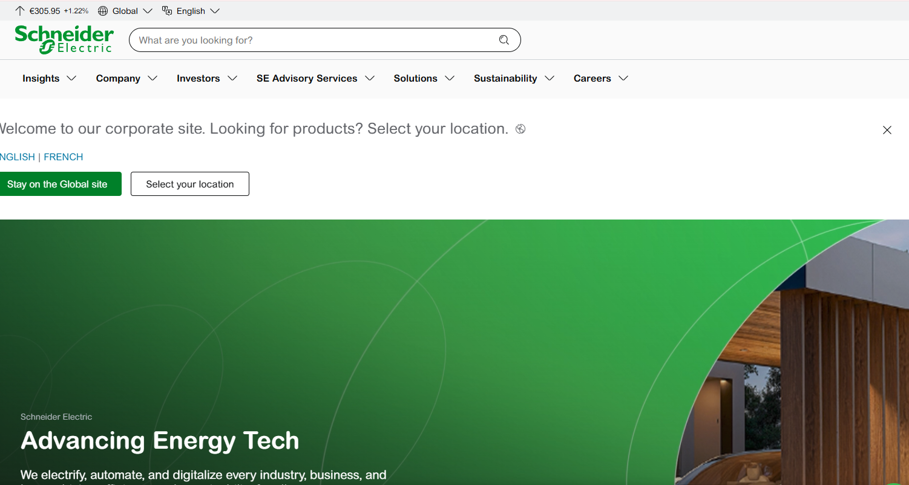Open the Investors navigation item
The width and height of the screenshot is (909, 485).
[198, 79]
